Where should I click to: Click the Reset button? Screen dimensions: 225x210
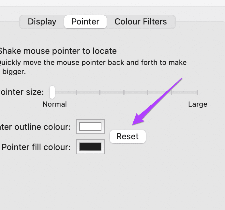point(127,136)
